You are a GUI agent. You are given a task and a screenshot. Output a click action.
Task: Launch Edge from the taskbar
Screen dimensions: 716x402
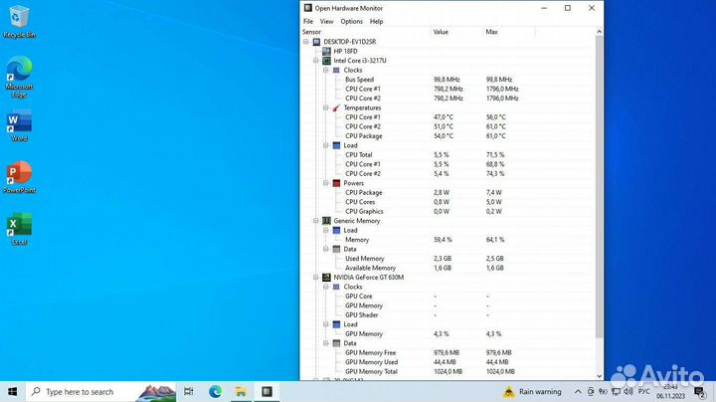tap(215, 391)
